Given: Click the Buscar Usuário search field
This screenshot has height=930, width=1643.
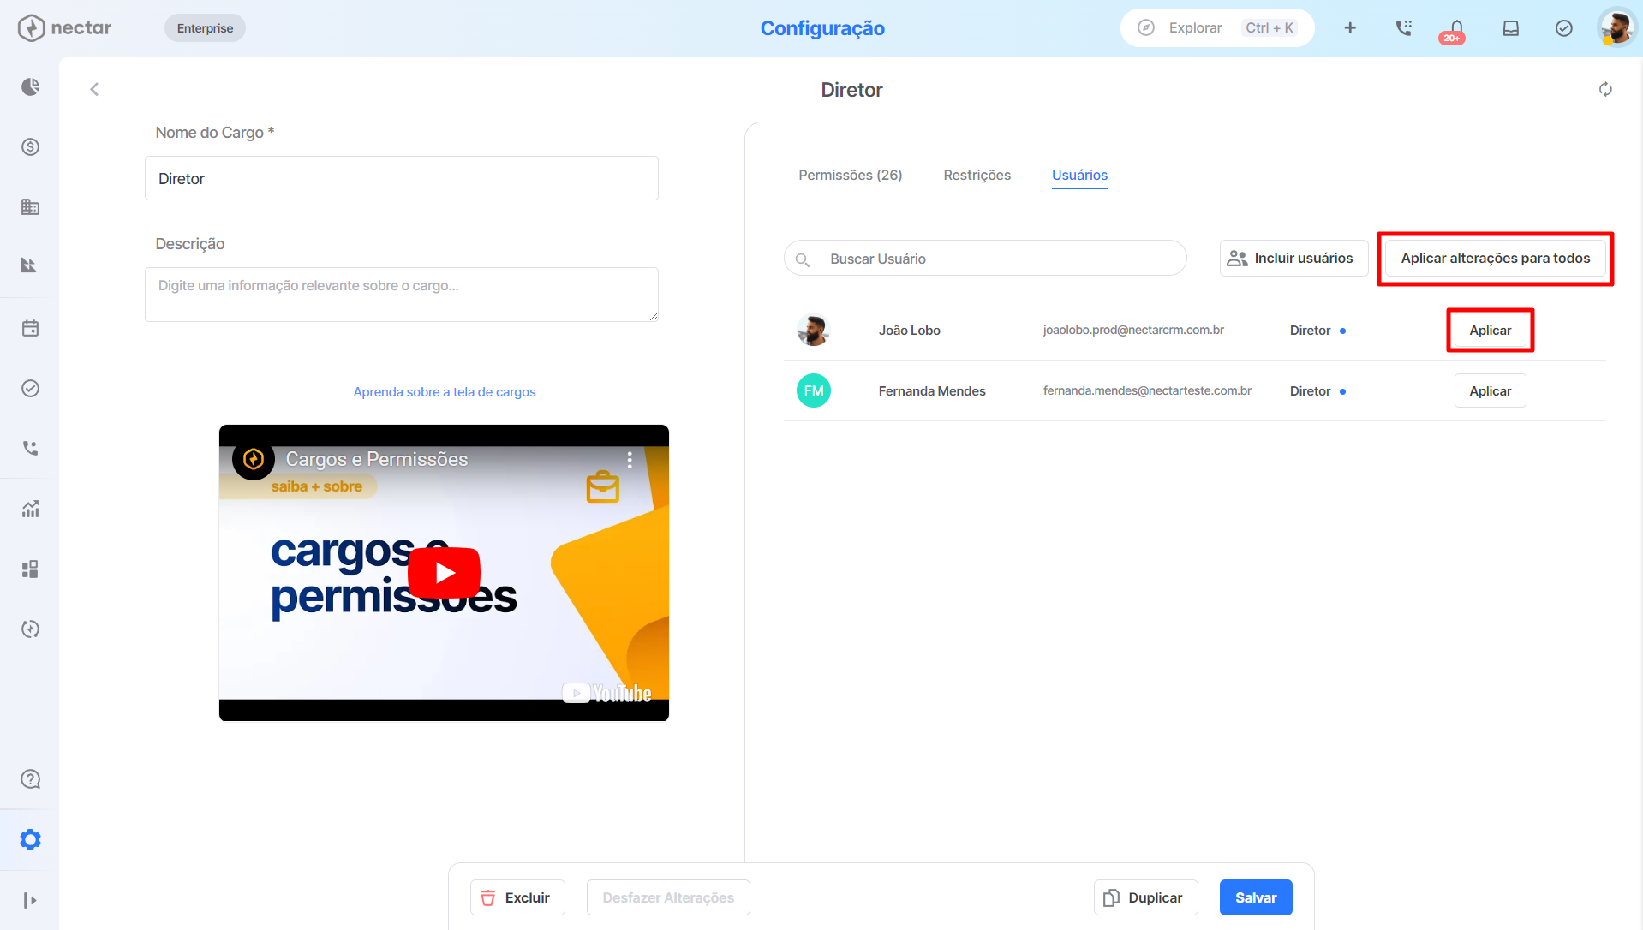Looking at the screenshot, I should pos(985,259).
